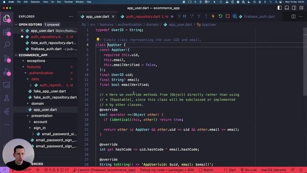Click 'authentication' in the breadcrumb path
This screenshot has width=307, height=173.
click(x=130, y=25)
